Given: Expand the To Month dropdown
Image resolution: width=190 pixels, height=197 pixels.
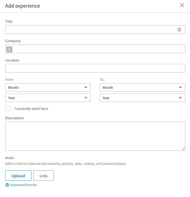Looking at the screenshot, I should (x=142, y=87).
